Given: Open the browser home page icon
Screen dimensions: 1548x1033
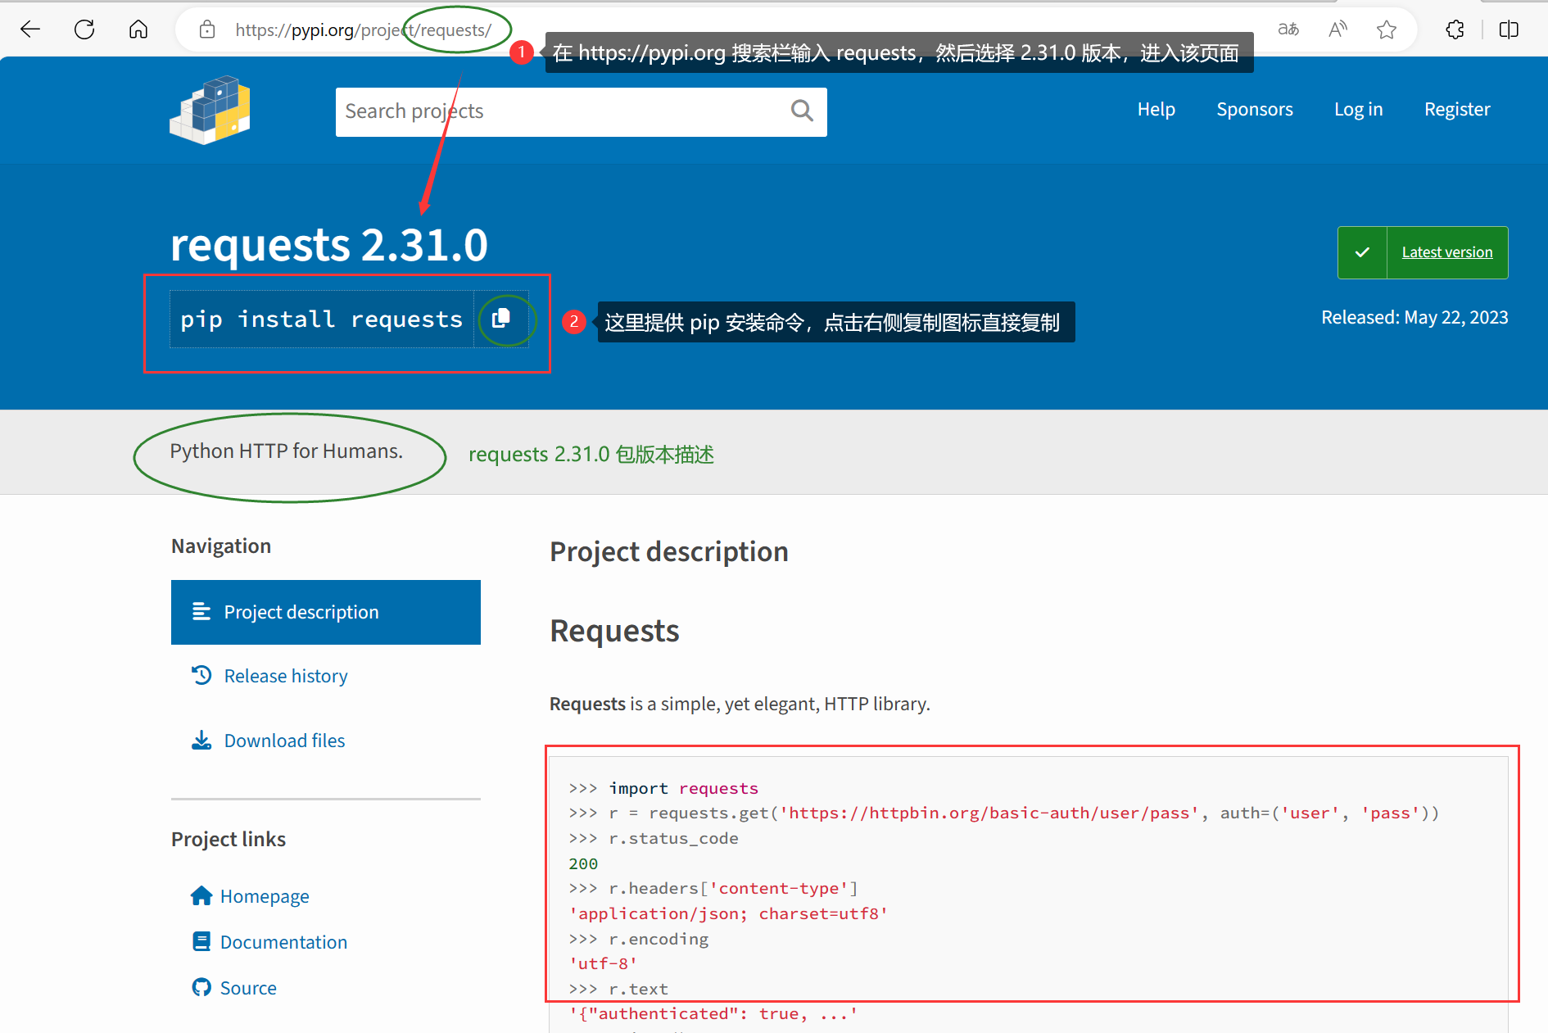Looking at the screenshot, I should pyautogui.click(x=138, y=30).
